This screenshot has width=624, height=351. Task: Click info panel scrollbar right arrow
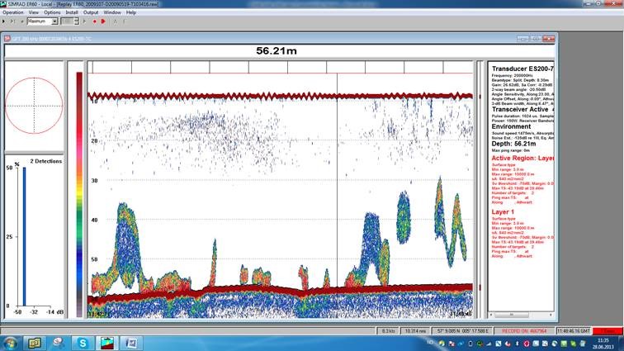(x=551, y=315)
